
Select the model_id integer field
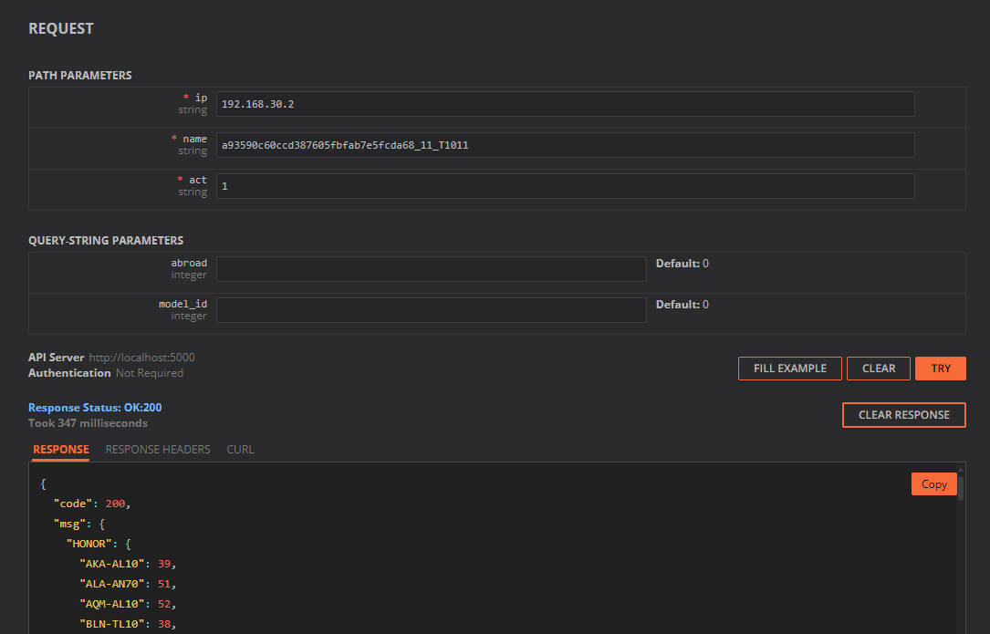point(431,310)
